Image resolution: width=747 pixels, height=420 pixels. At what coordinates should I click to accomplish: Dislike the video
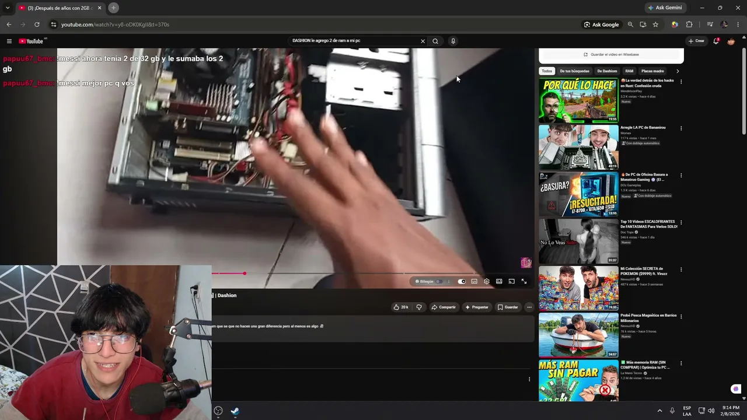pyautogui.click(x=419, y=307)
